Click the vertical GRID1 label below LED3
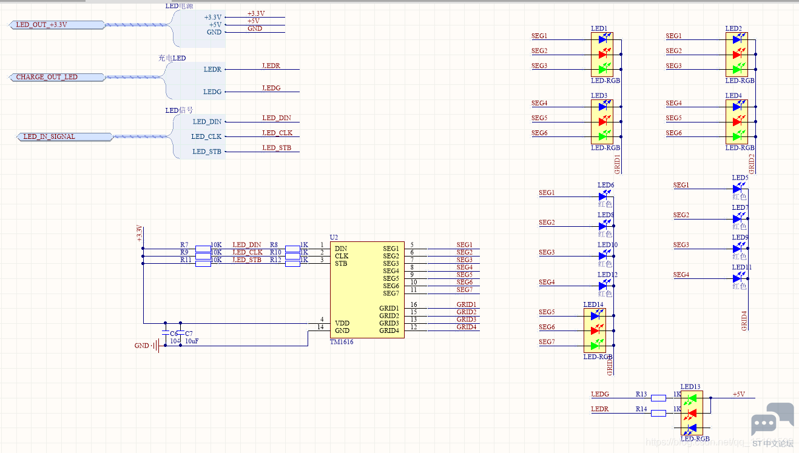Image resolution: width=799 pixels, height=453 pixels. pos(618,164)
